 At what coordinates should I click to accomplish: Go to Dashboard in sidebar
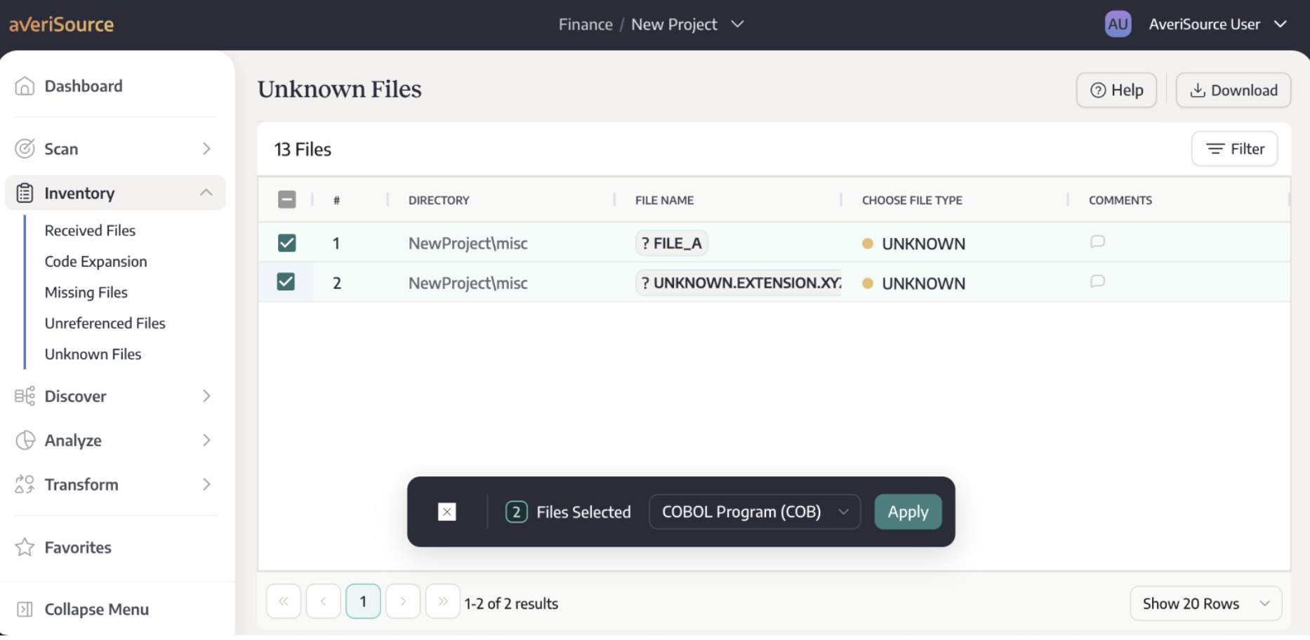(x=83, y=86)
